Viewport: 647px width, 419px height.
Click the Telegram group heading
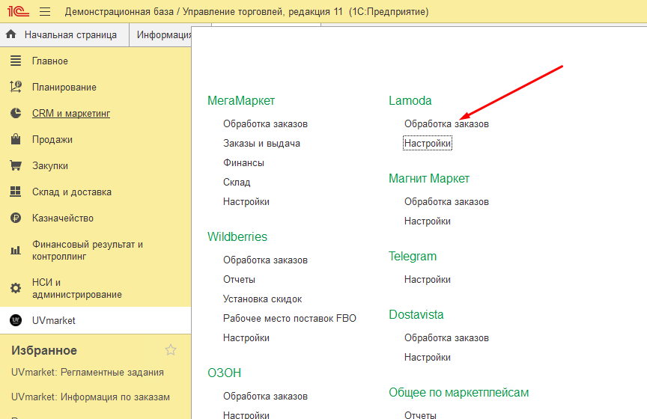click(x=412, y=256)
